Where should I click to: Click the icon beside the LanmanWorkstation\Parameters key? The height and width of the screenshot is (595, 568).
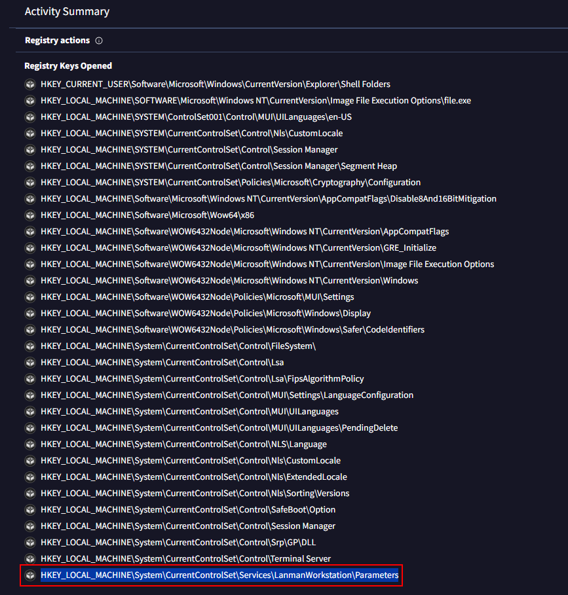(x=30, y=575)
